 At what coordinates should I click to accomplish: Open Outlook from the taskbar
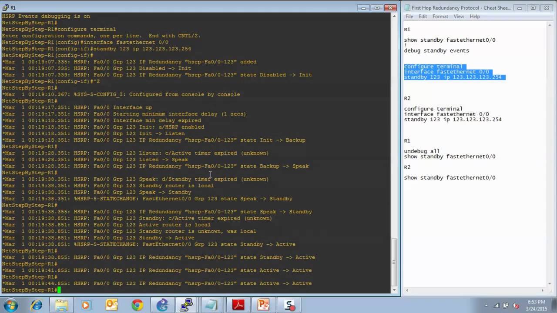[111, 305]
